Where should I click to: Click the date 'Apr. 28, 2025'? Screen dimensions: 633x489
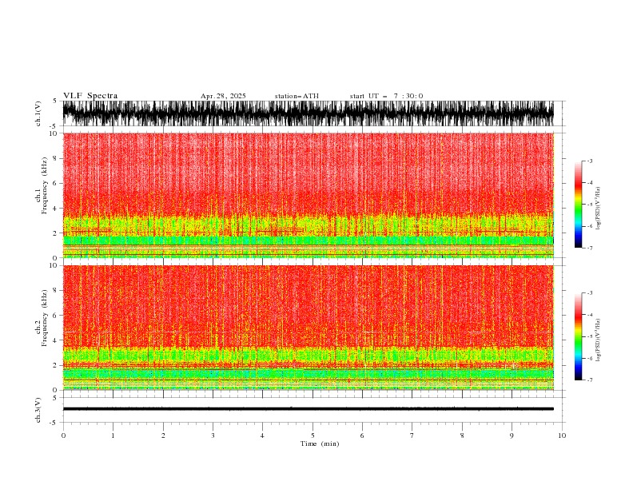pos(223,96)
